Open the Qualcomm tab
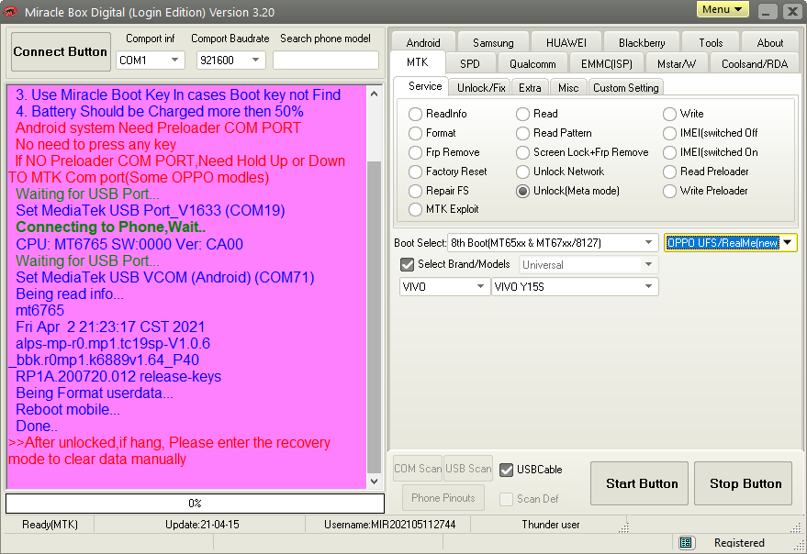This screenshot has height=554, width=807. coord(532,64)
